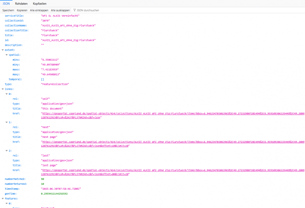
Task: Click Alle ausklappen
Action: (60, 10)
